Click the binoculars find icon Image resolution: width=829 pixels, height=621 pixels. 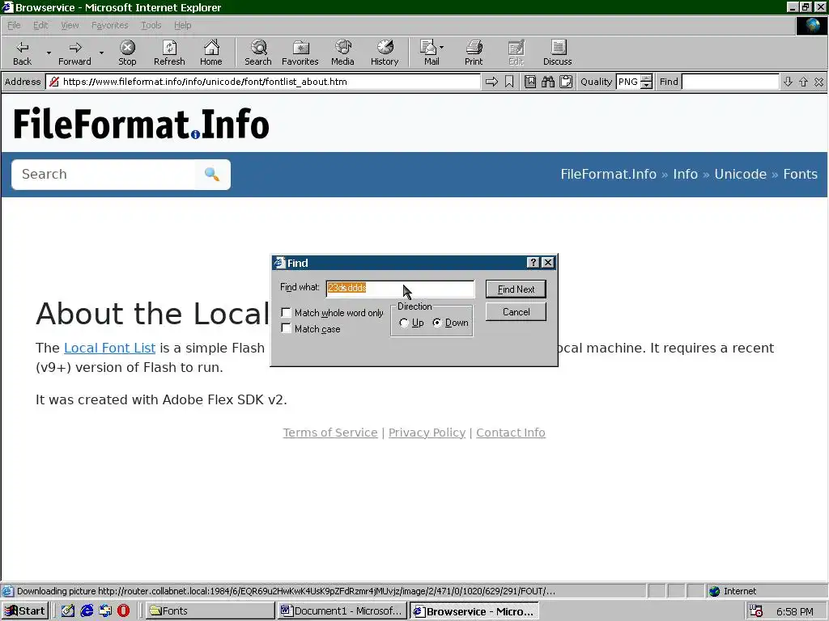[x=548, y=82]
